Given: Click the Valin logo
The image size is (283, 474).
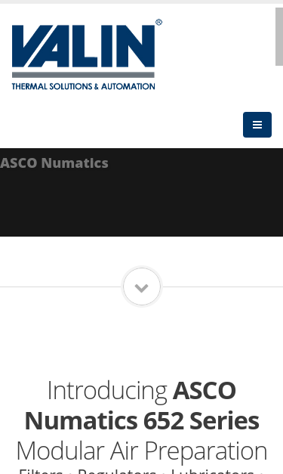Looking at the screenshot, I should [x=87, y=54].
